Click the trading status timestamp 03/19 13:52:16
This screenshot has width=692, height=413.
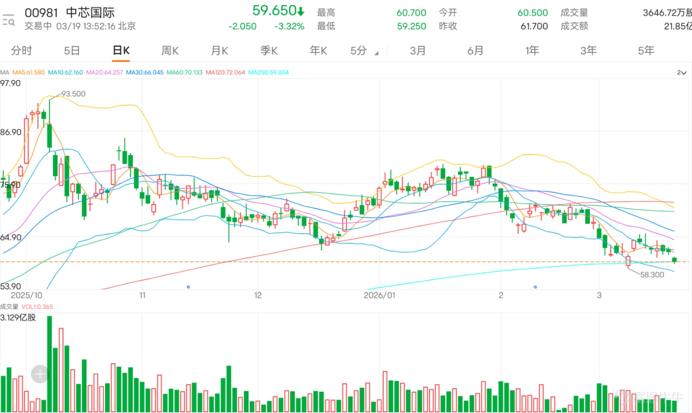pyautogui.click(x=86, y=26)
